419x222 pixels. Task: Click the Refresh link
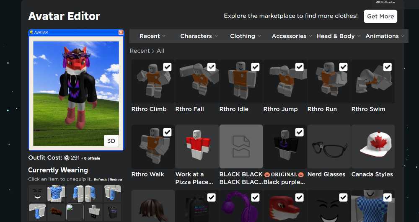click(x=100, y=180)
